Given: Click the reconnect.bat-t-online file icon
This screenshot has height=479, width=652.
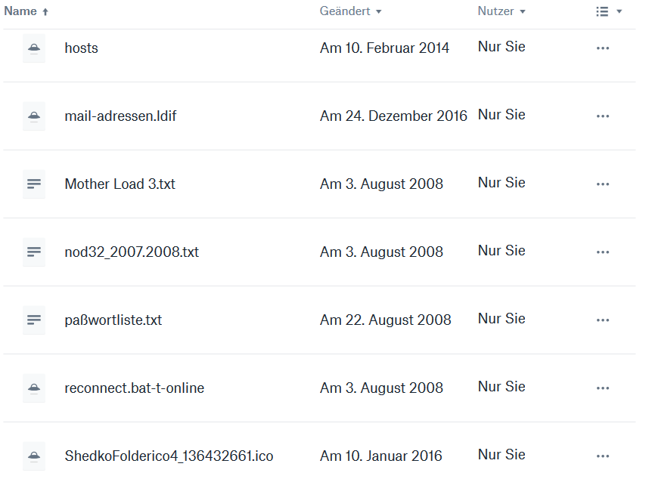Looking at the screenshot, I should point(34,388).
